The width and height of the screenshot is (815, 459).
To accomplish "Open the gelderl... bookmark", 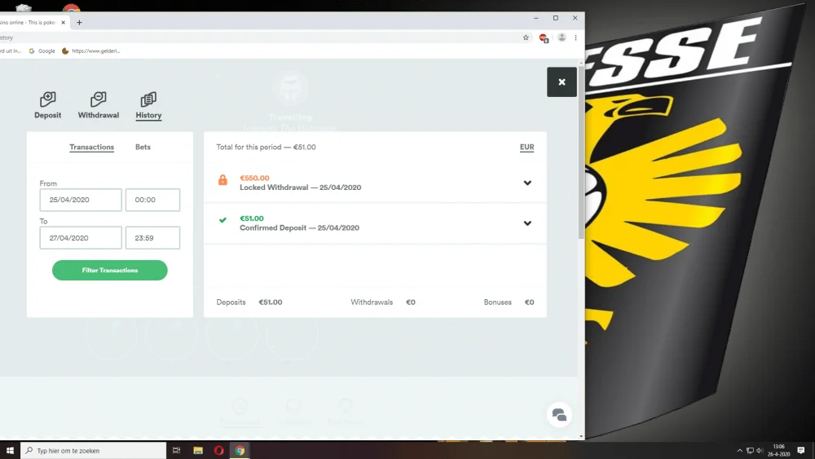I will click(x=91, y=51).
